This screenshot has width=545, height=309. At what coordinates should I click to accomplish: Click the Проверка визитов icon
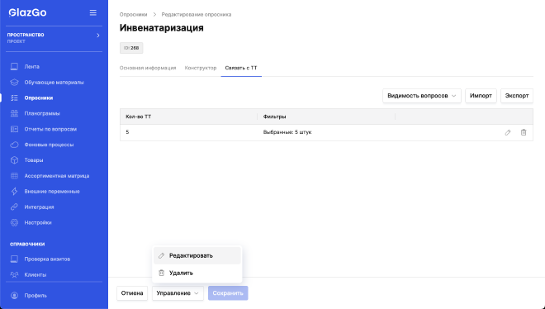click(14, 259)
